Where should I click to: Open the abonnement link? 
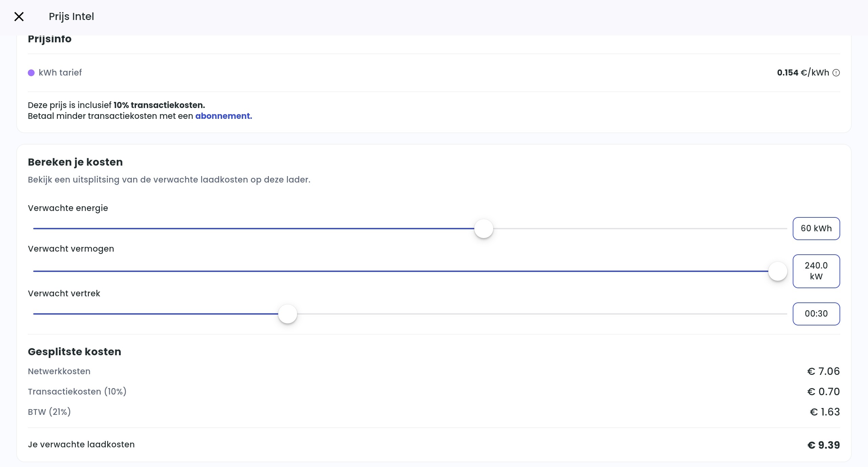(x=223, y=116)
